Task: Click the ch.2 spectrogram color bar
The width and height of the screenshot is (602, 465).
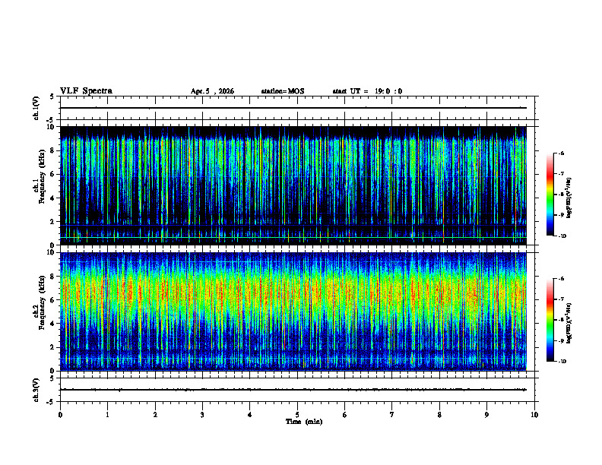Action: 550,320
